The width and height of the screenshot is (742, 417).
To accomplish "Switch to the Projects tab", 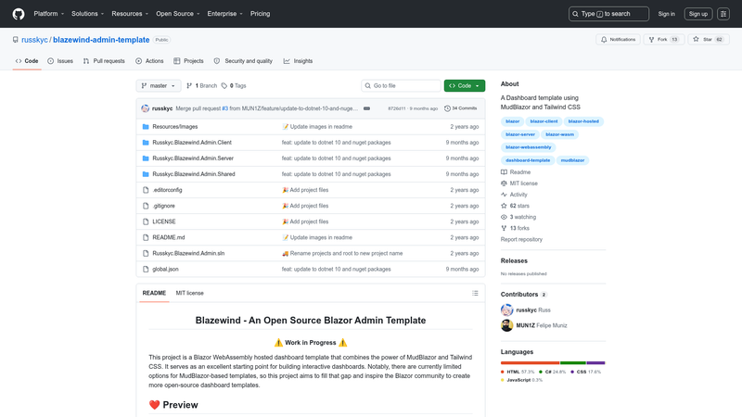I will [x=188, y=61].
